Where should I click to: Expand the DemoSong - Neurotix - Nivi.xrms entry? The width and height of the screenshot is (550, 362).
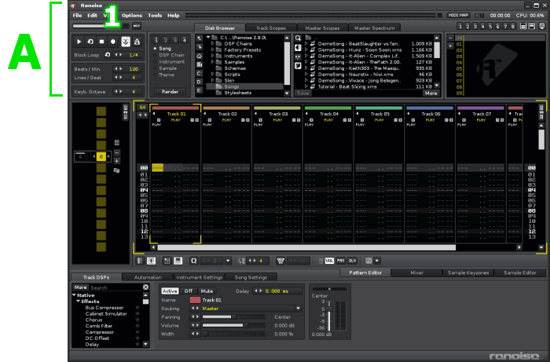coord(306,75)
